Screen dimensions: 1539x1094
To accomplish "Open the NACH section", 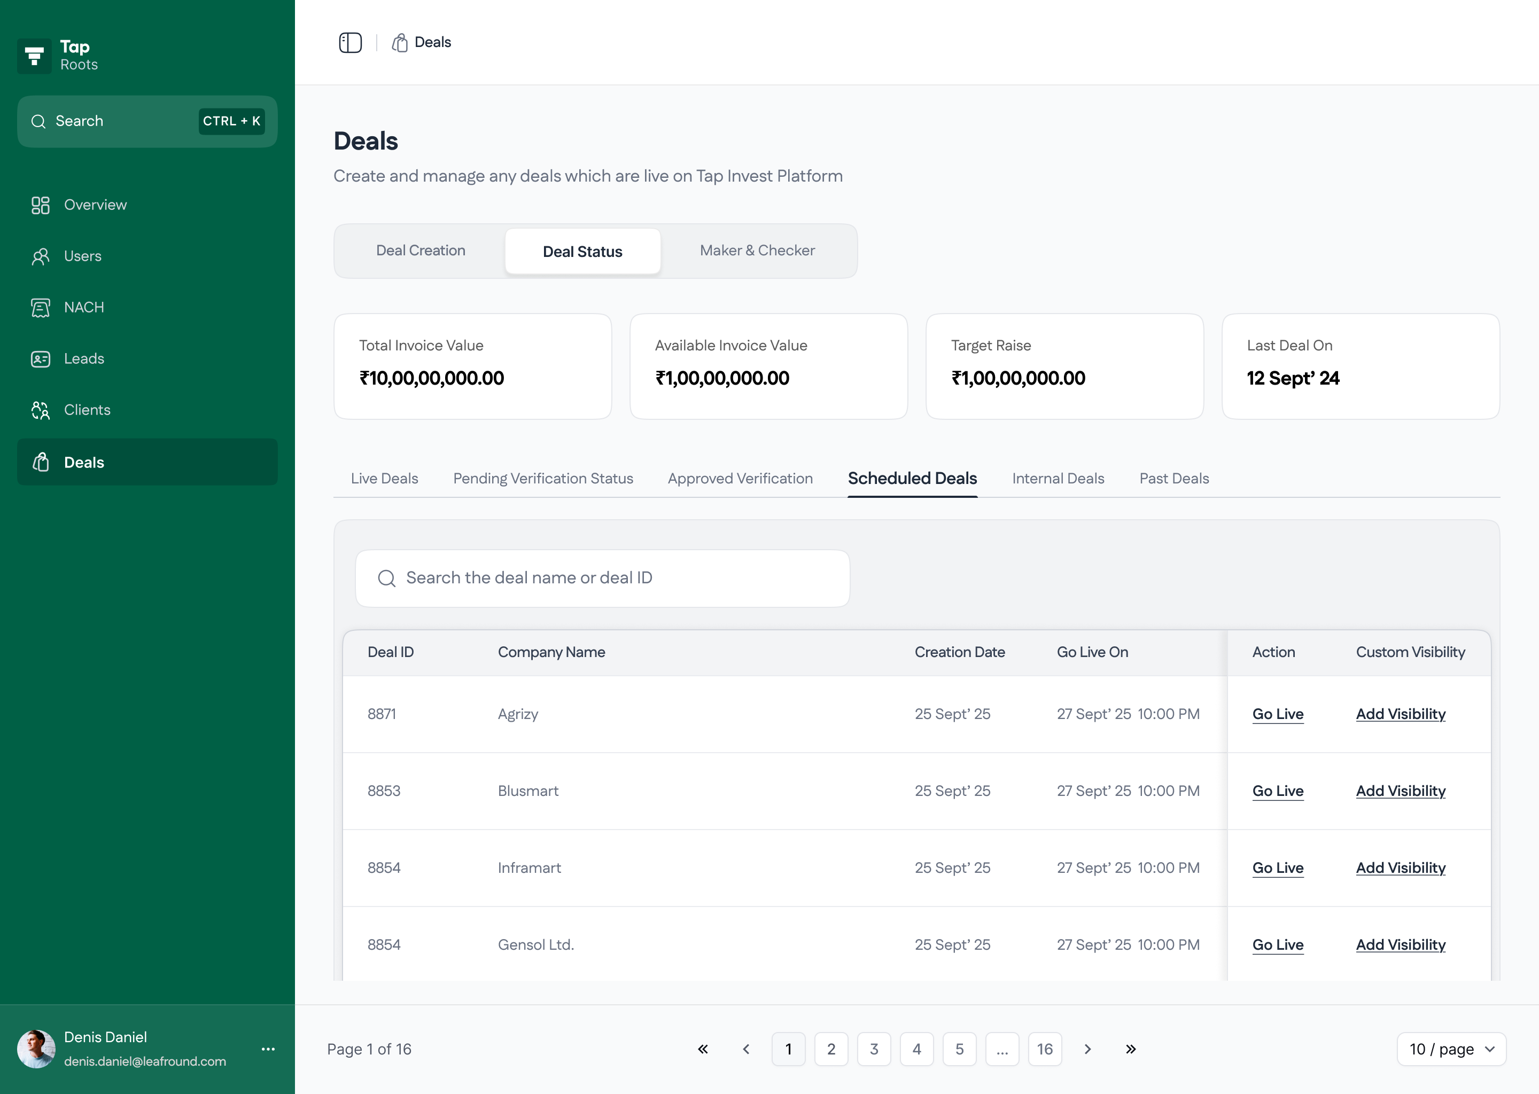I will pos(147,307).
